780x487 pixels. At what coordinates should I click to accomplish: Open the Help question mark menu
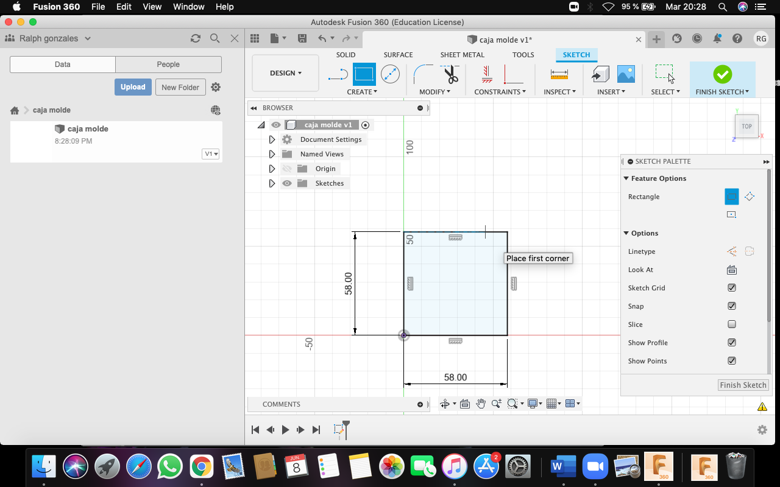(x=737, y=38)
